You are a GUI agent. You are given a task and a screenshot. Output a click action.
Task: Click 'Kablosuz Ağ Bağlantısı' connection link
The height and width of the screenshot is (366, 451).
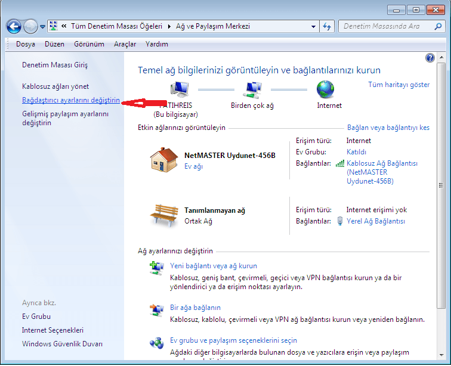point(382,163)
